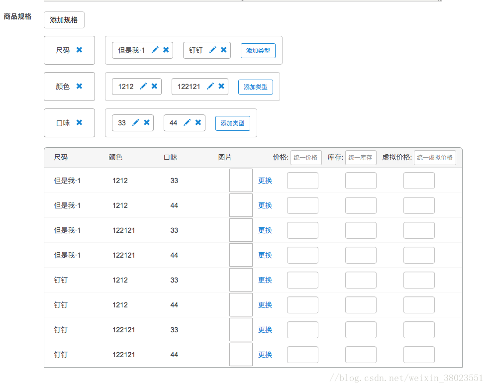This screenshot has height=388, width=489.
Task: Click virtual price field for 钉钉 / 1212 / 44
Action: [x=419, y=305]
